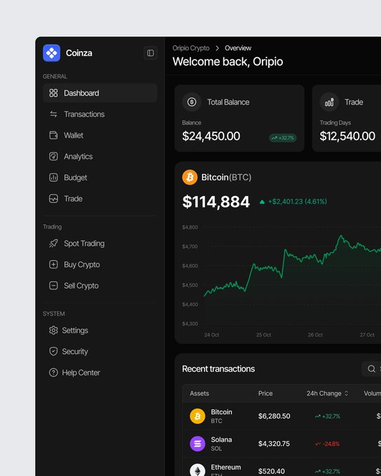381x476 pixels.
Task: Click the Trade pulse icon in sidebar
Action: 53,199
